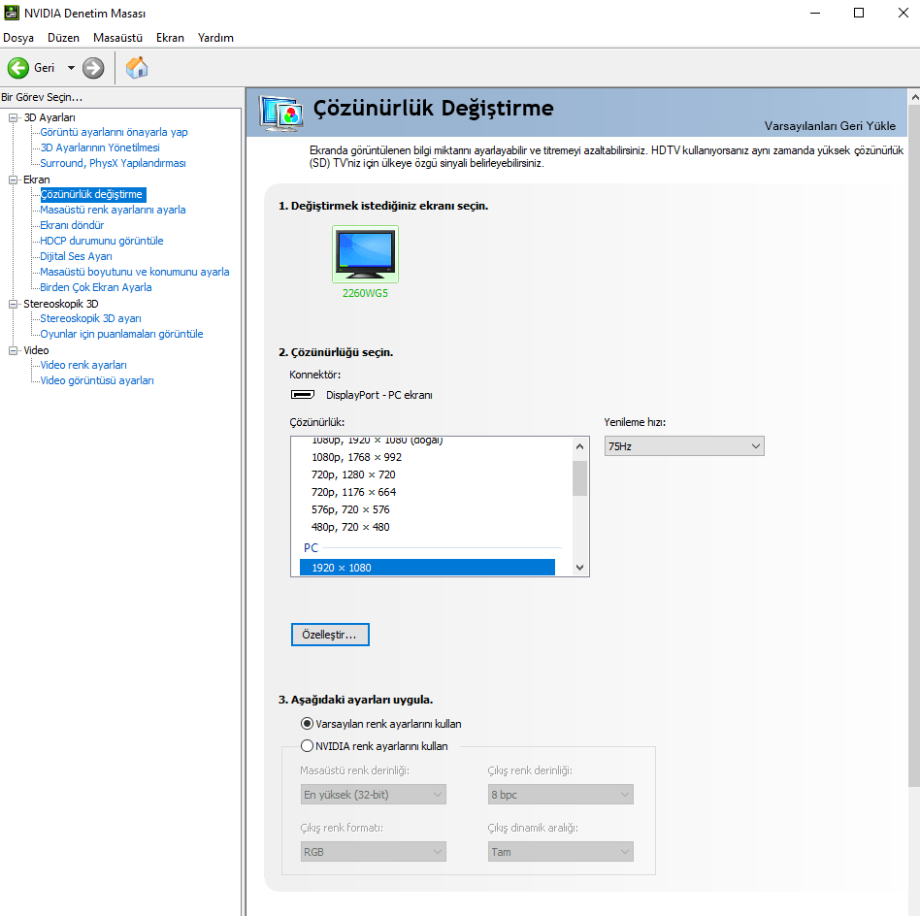Image resolution: width=920 pixels, height=916 pixels.
Task: Open the back history dropdown arrow
Action: click(71, 68)
